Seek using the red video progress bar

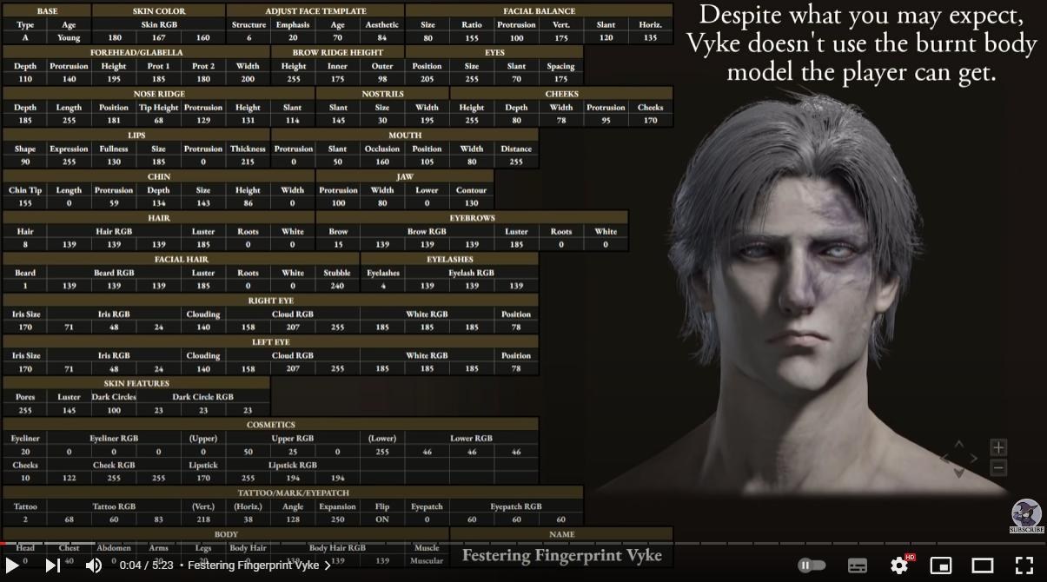(523, 545)
